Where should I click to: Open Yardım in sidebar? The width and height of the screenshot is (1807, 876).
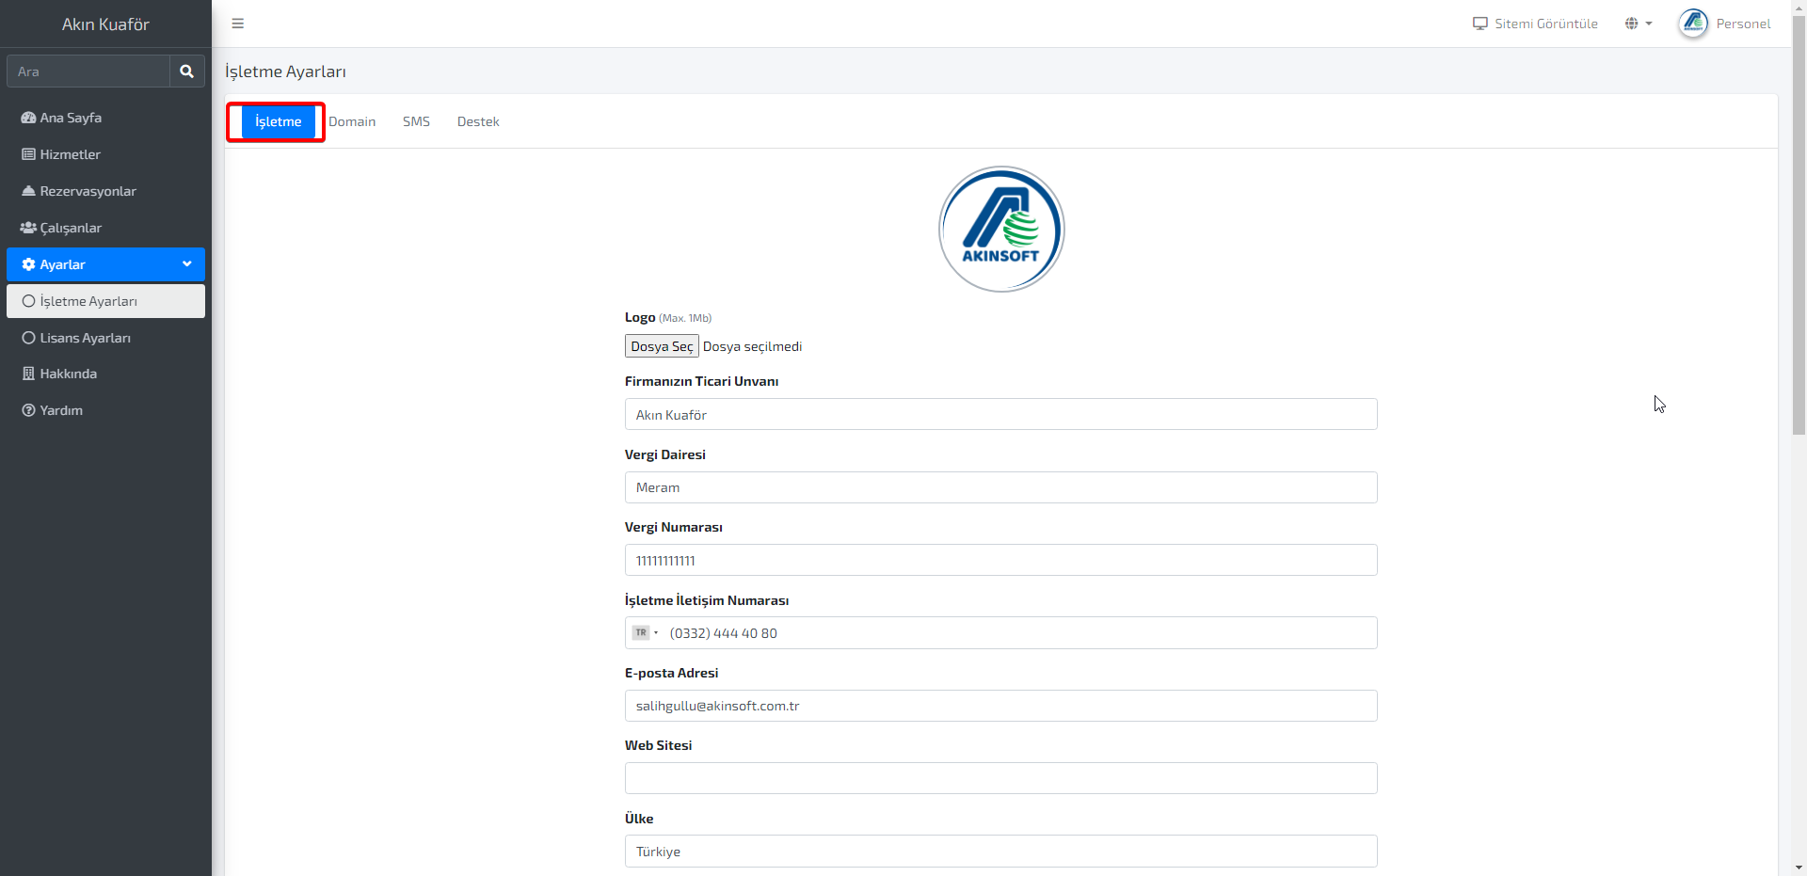105,410
